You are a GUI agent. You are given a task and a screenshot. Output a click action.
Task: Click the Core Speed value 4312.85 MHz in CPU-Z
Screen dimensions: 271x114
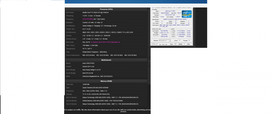click(x=164, y=31)
